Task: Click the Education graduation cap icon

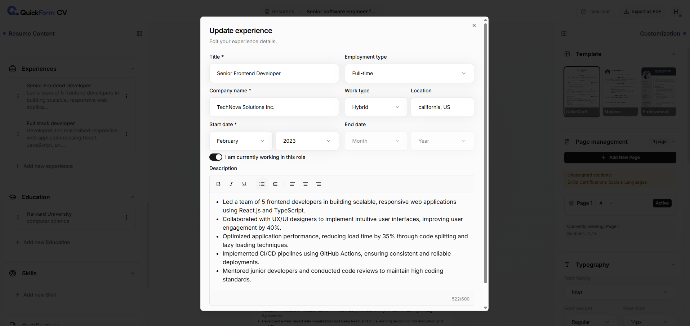Action: tap(13, 197)
